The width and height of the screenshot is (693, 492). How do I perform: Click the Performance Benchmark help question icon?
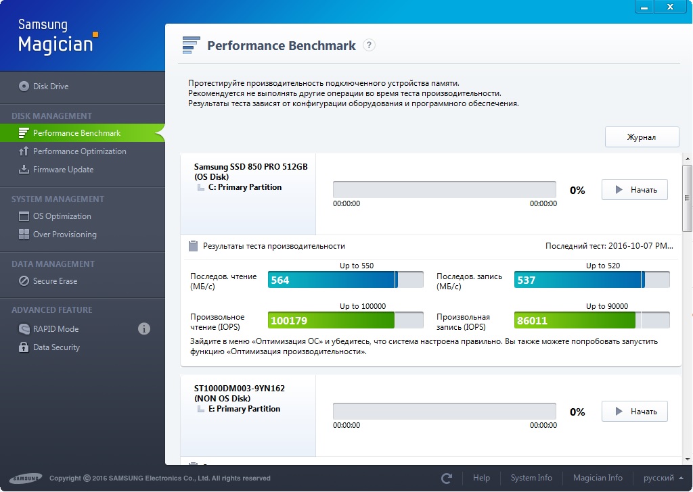tap(369, 45)
